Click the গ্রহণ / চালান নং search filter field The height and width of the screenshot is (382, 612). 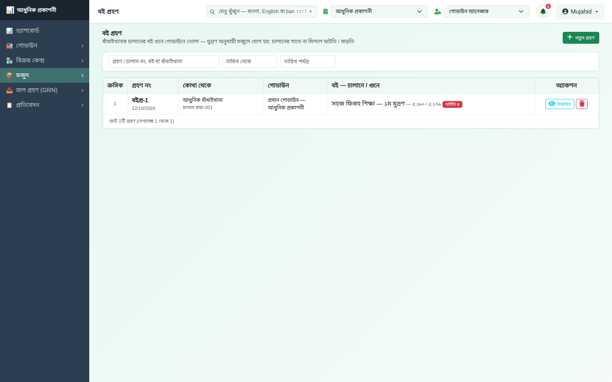click(x=164, y=62)
